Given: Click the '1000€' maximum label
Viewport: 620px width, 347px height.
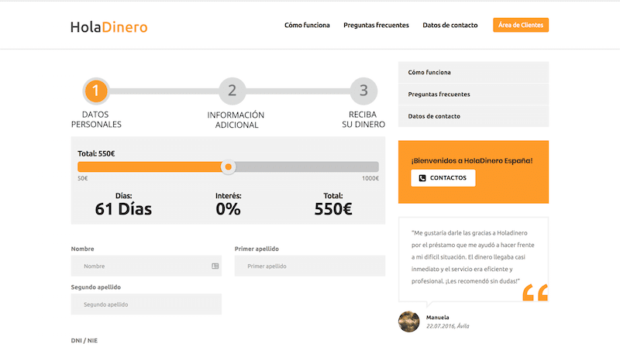Looking at the screenshot, I should 370,178.
